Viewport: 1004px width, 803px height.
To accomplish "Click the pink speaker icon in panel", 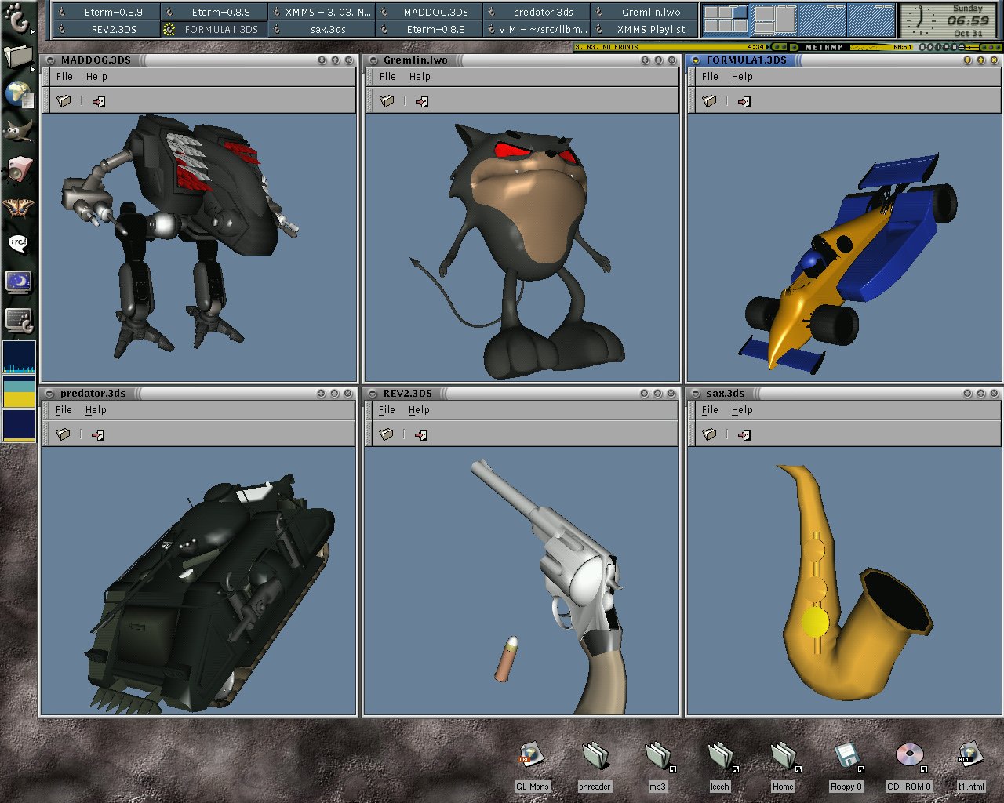I will (x=18, y=169).
